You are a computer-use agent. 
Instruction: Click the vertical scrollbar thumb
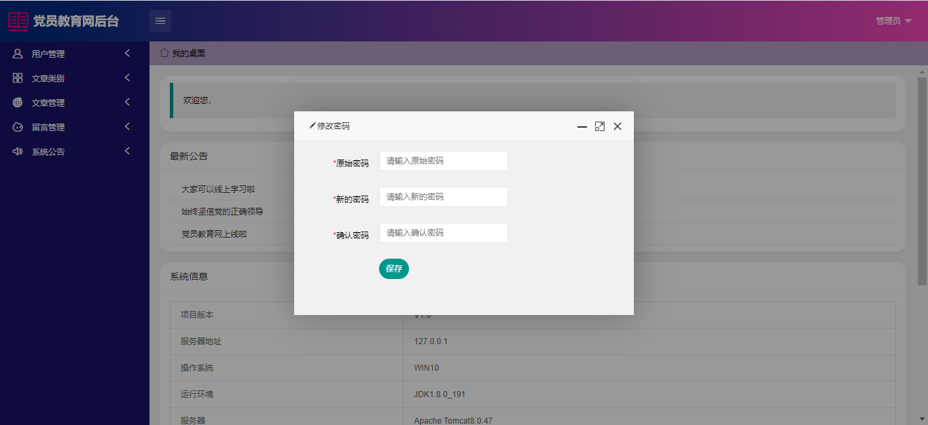click(923, 181)
